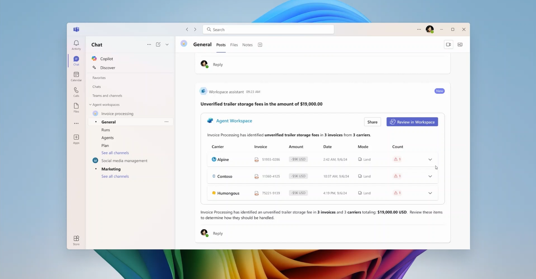Collapse the Agent workspaces section
This screenshot has height=279, width=536.
[90, 105]
